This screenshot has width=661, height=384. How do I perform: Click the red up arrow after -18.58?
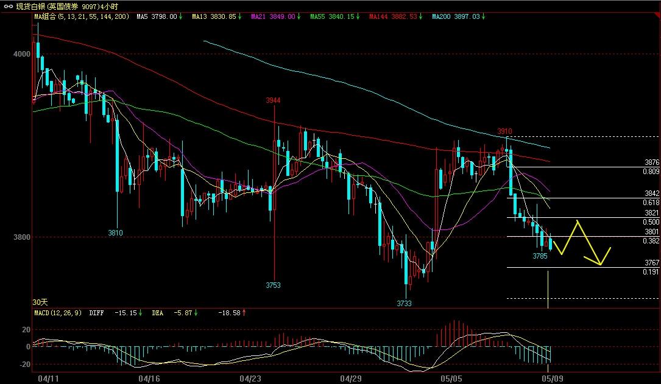pos(244,313)
